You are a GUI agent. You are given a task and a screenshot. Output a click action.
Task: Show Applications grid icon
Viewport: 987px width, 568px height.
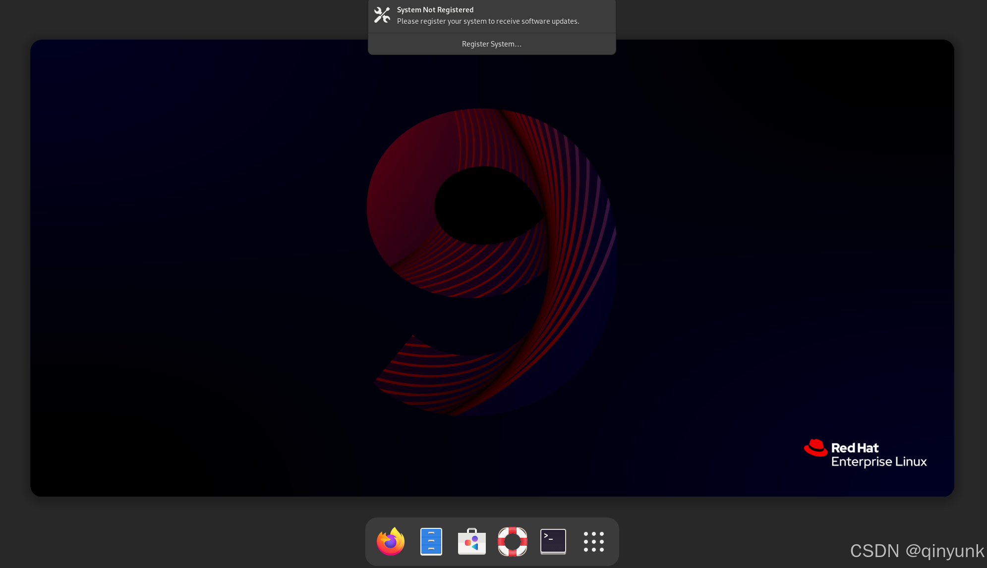coord(593,541)
